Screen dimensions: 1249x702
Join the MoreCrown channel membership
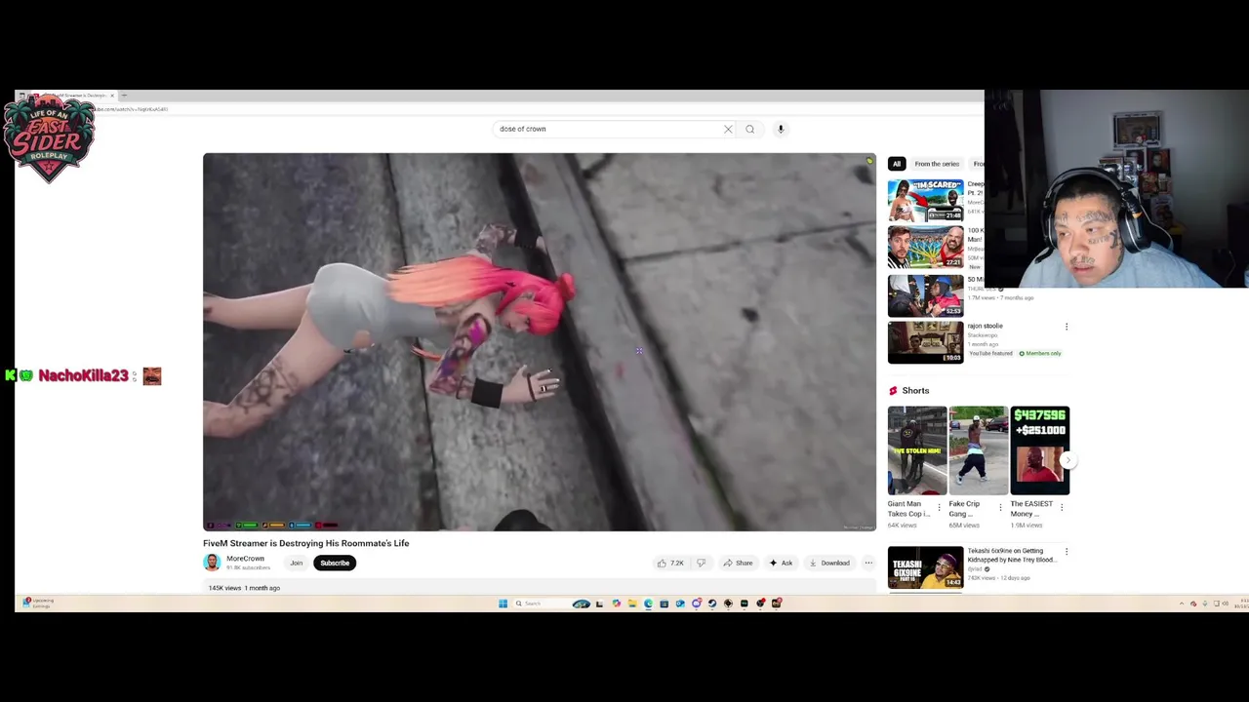click(x=296, y=563)
